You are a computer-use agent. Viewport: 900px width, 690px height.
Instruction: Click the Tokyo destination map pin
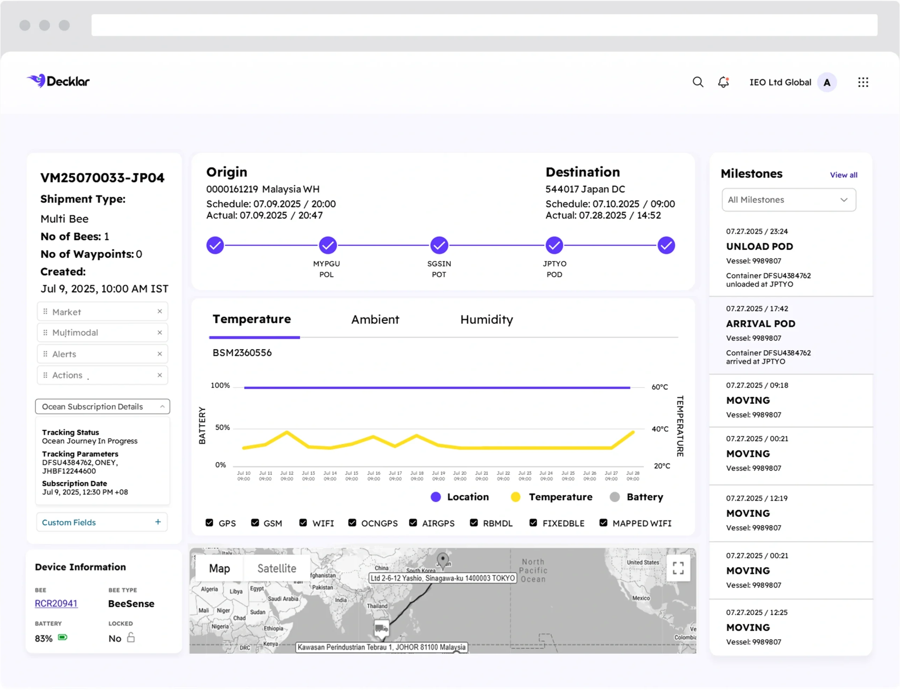442,560
